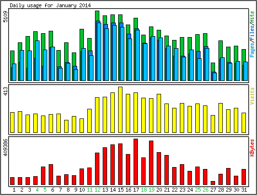
Task: Select day 9 label on the x-axis
Action: tap(76, 190)
